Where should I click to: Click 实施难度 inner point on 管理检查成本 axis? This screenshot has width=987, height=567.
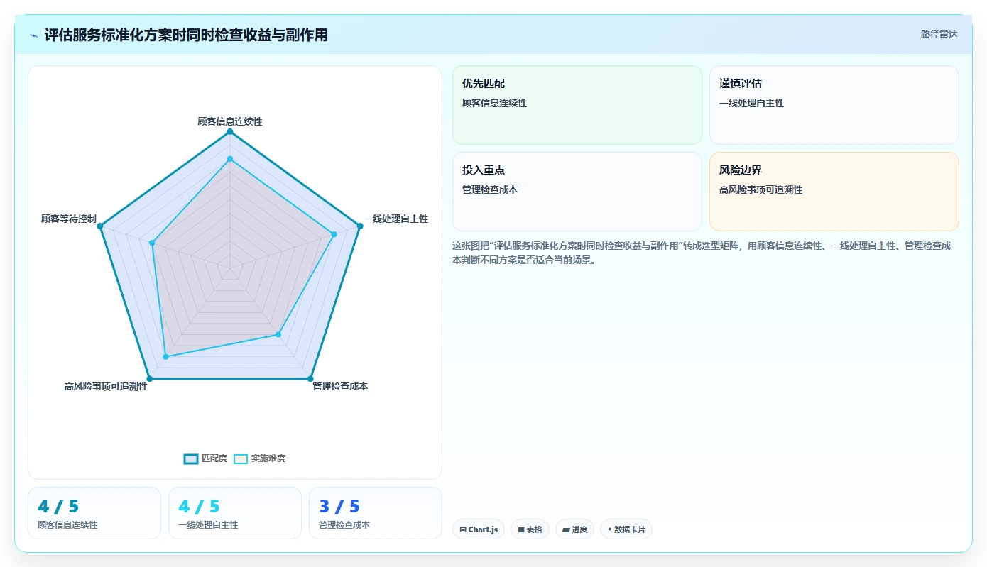tap(278, 334)
